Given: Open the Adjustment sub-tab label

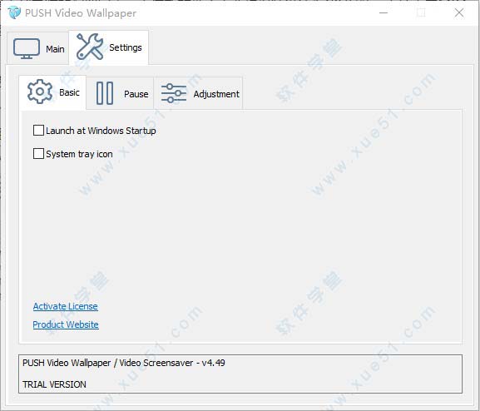Looking at the screenshot, I should click(x=216, y=94).
